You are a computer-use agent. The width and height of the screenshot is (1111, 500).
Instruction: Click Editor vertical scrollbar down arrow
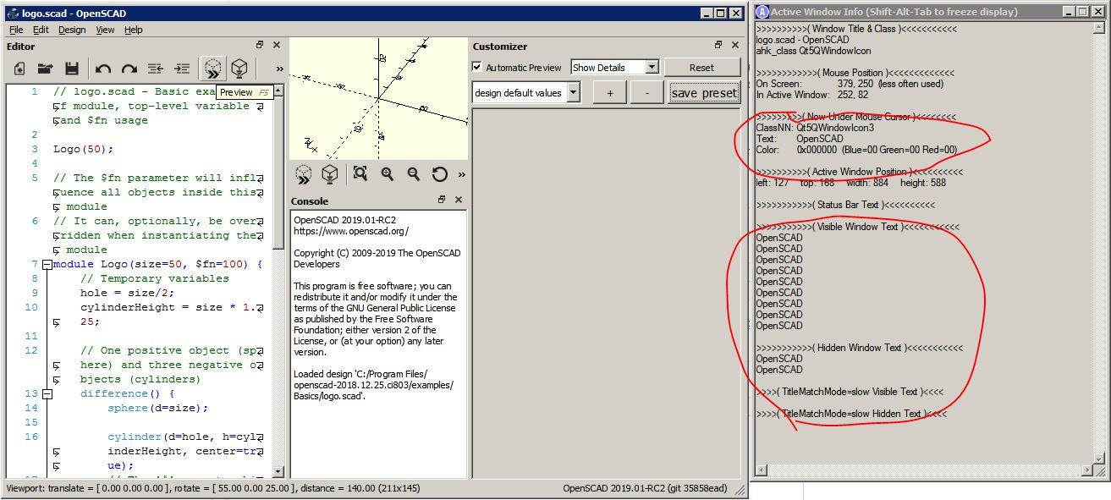pyautogui.click(x=279, y=472)
